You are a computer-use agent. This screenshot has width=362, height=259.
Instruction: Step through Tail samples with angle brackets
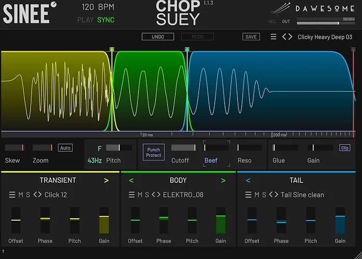(274, 195)
